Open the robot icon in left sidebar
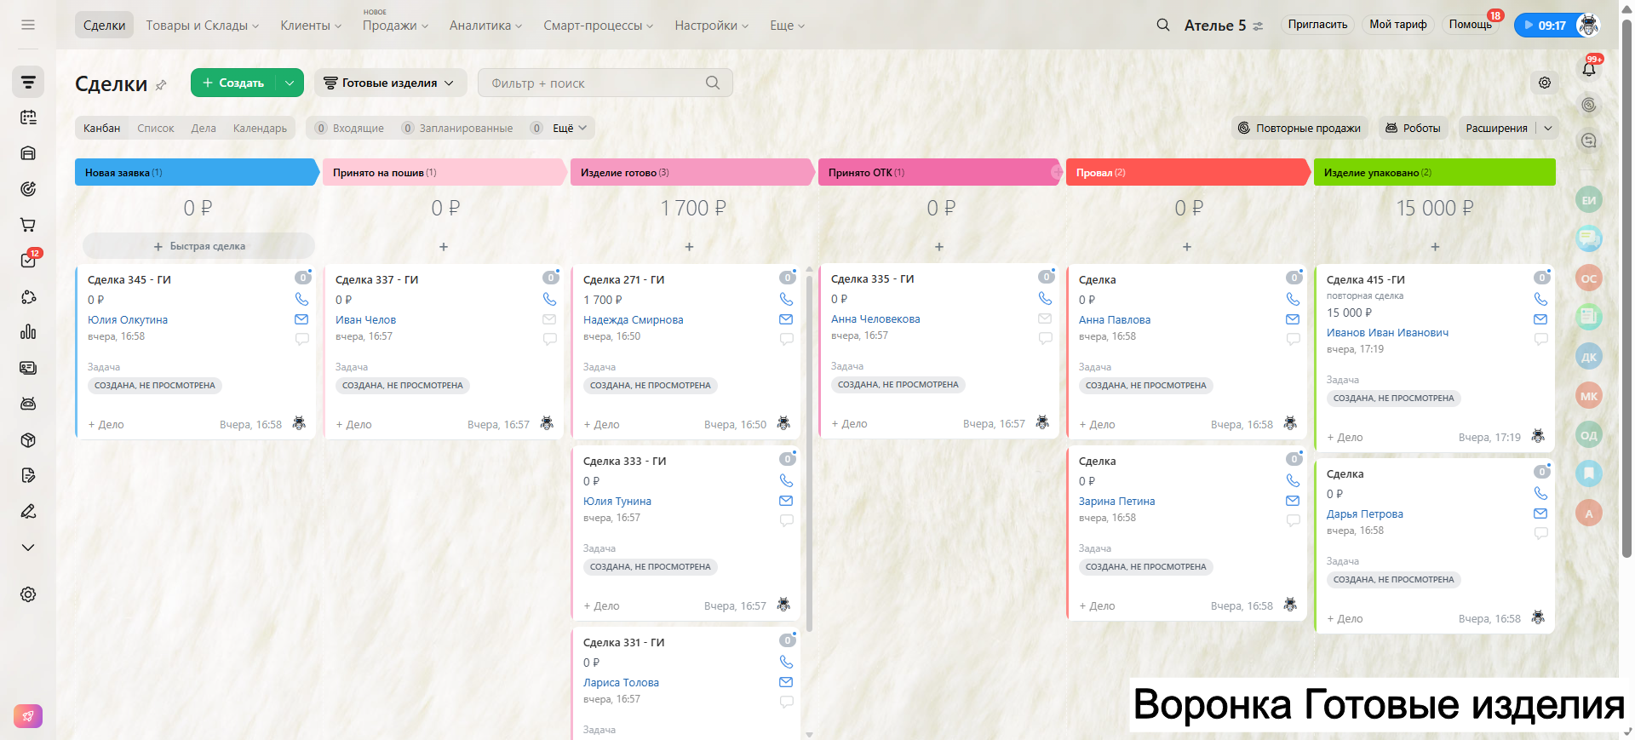 click(28, 404)
